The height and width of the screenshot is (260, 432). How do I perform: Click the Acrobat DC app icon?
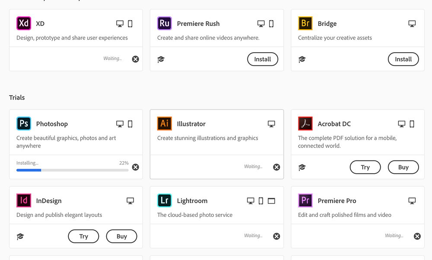tap(305, 124)
